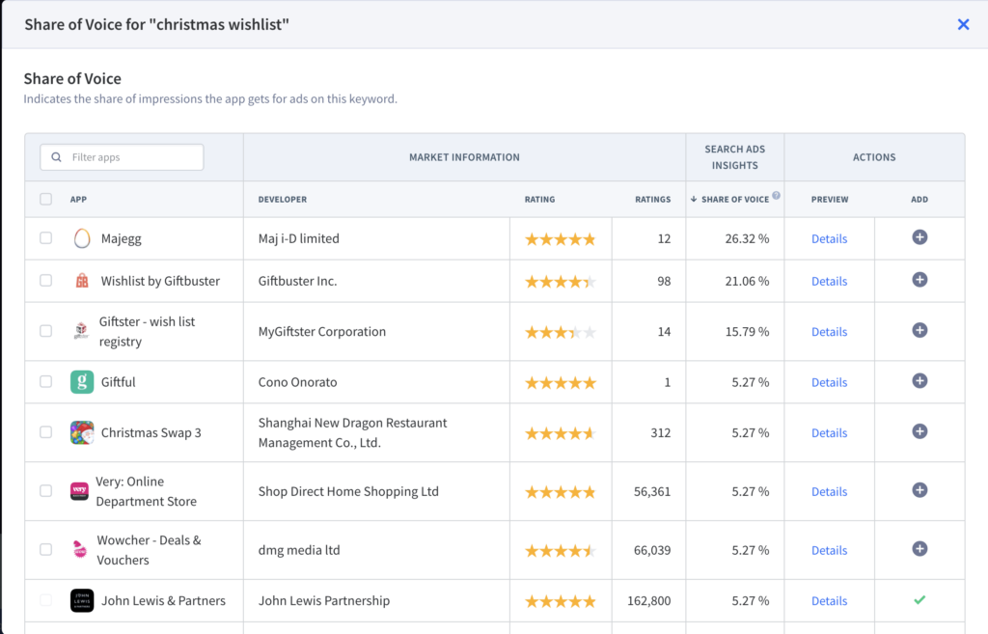Sort by the Developer column header
The width and height of the screenshot is (988, 634).
(x=283, y=199)
